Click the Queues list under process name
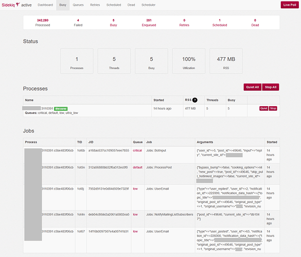Screen dimensions: 301x257 51,113
